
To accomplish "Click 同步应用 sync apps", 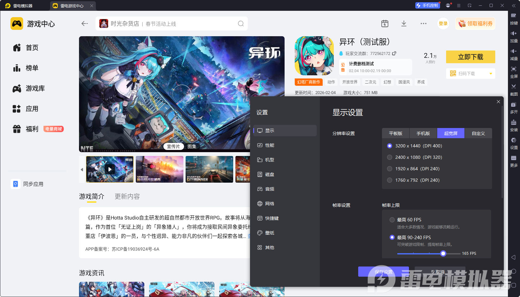I will point(28,184).
